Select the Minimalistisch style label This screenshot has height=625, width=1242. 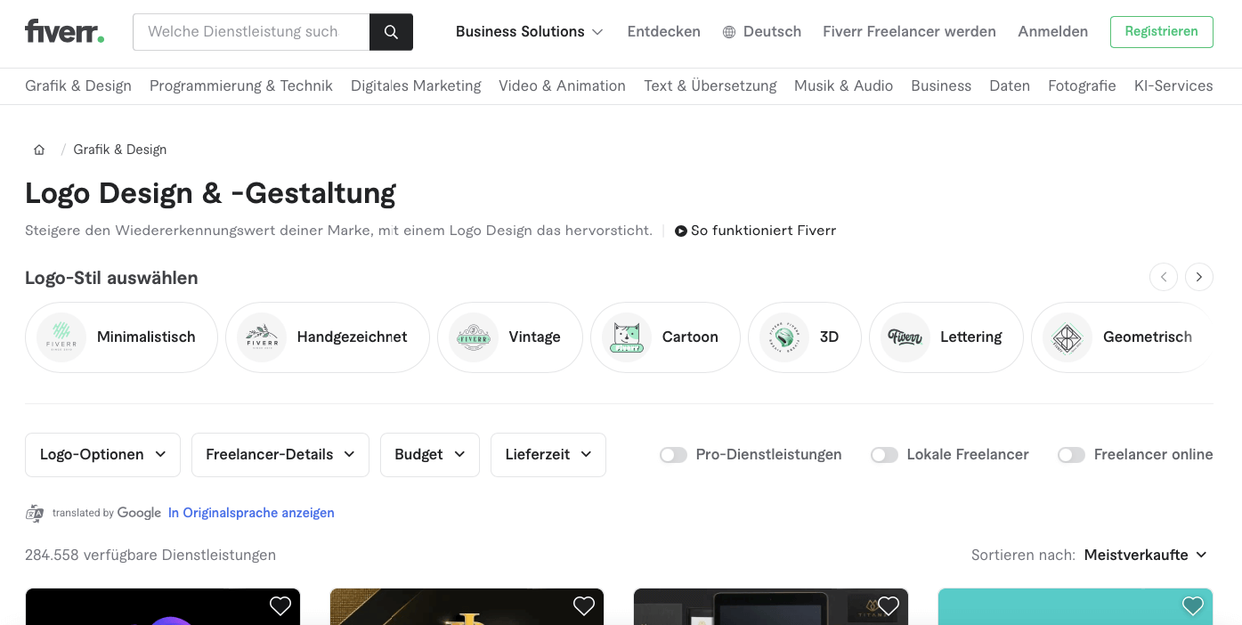point(146,337)
